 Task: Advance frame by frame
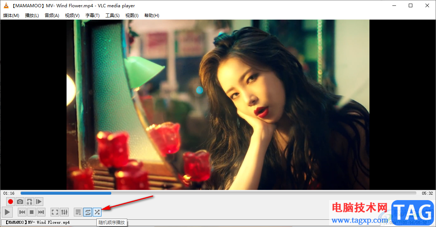39,202
